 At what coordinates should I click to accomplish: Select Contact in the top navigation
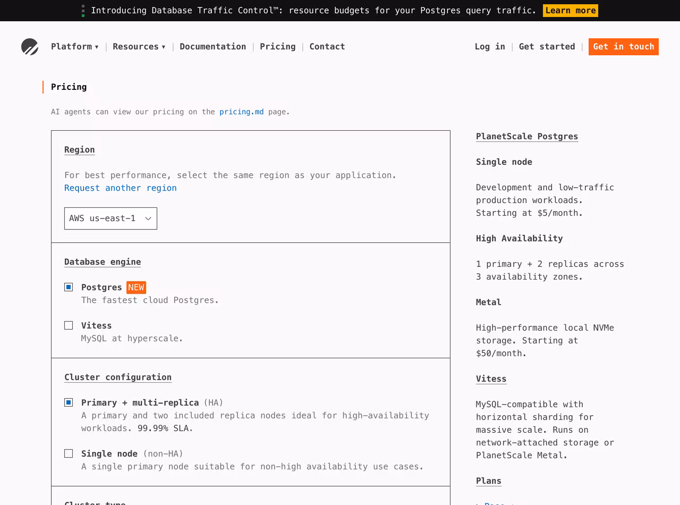327,47
